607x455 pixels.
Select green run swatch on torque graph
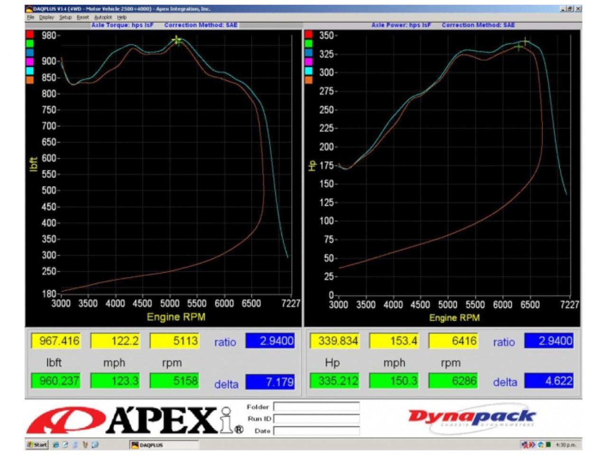[30, 44]
